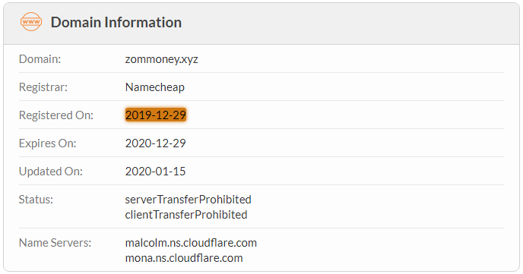Click the Domain Information heading
523x274 pixels.
116,22
